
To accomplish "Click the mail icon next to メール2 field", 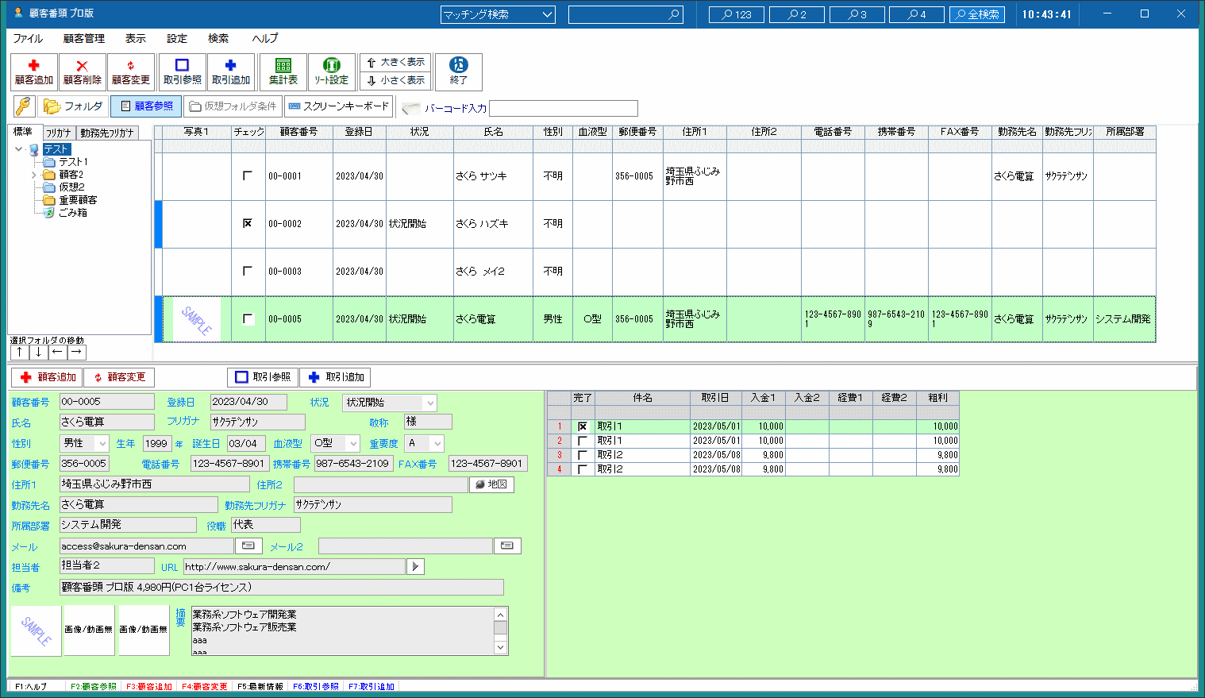I will click(507, 546).
